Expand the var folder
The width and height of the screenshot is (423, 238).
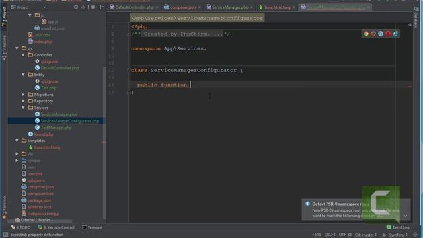click(17, 154)
